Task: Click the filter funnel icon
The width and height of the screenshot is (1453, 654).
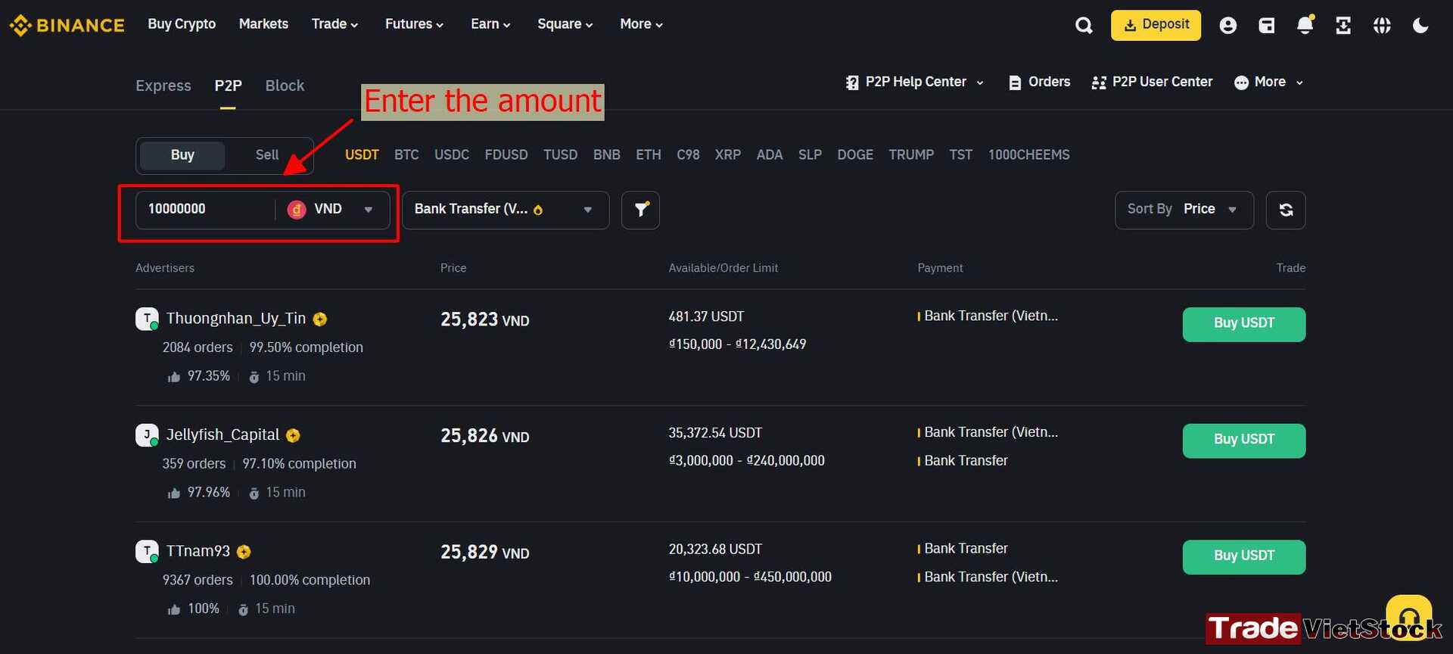Action: click(640, 210)
